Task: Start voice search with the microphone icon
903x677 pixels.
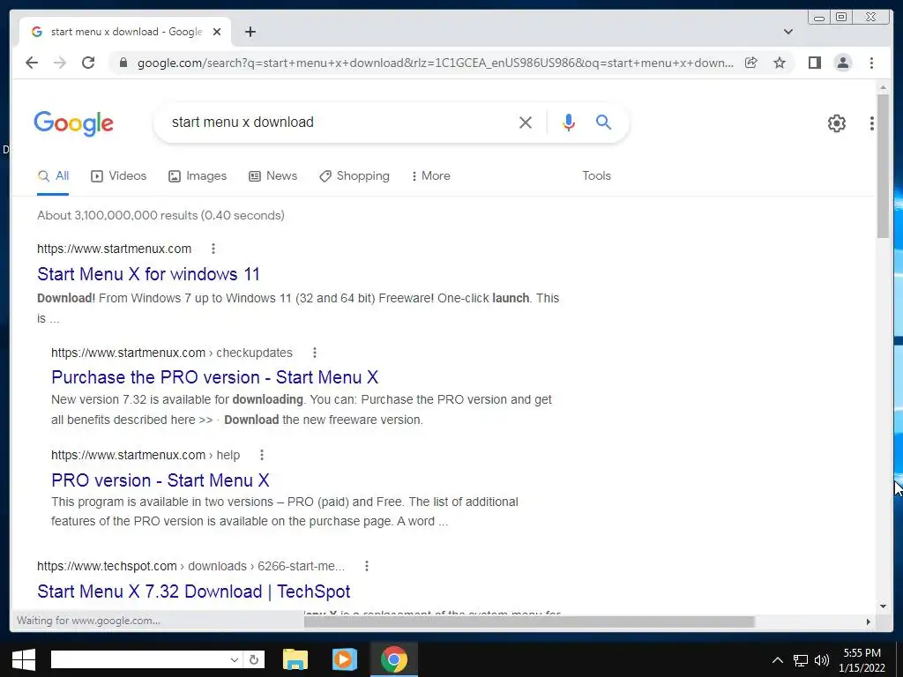Action: click(569, 122)
